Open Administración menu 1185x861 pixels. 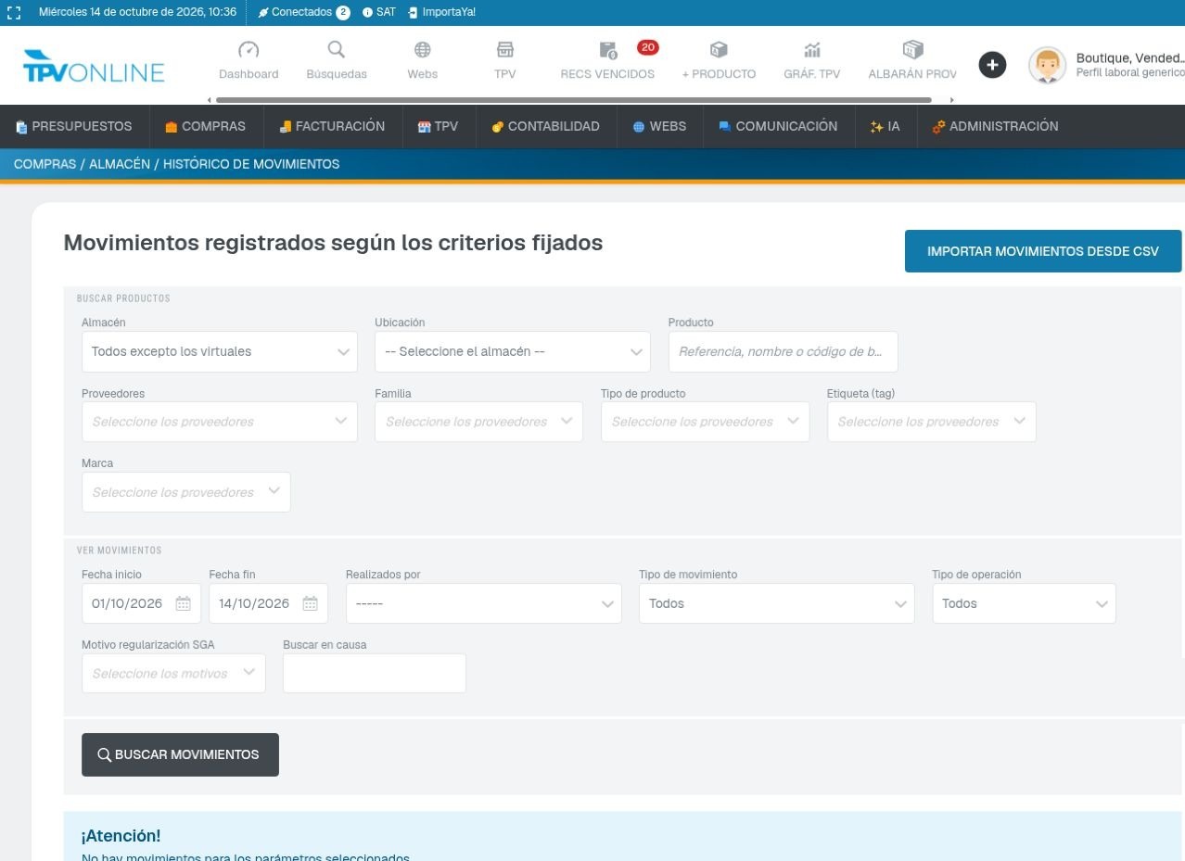pos(996,126)
